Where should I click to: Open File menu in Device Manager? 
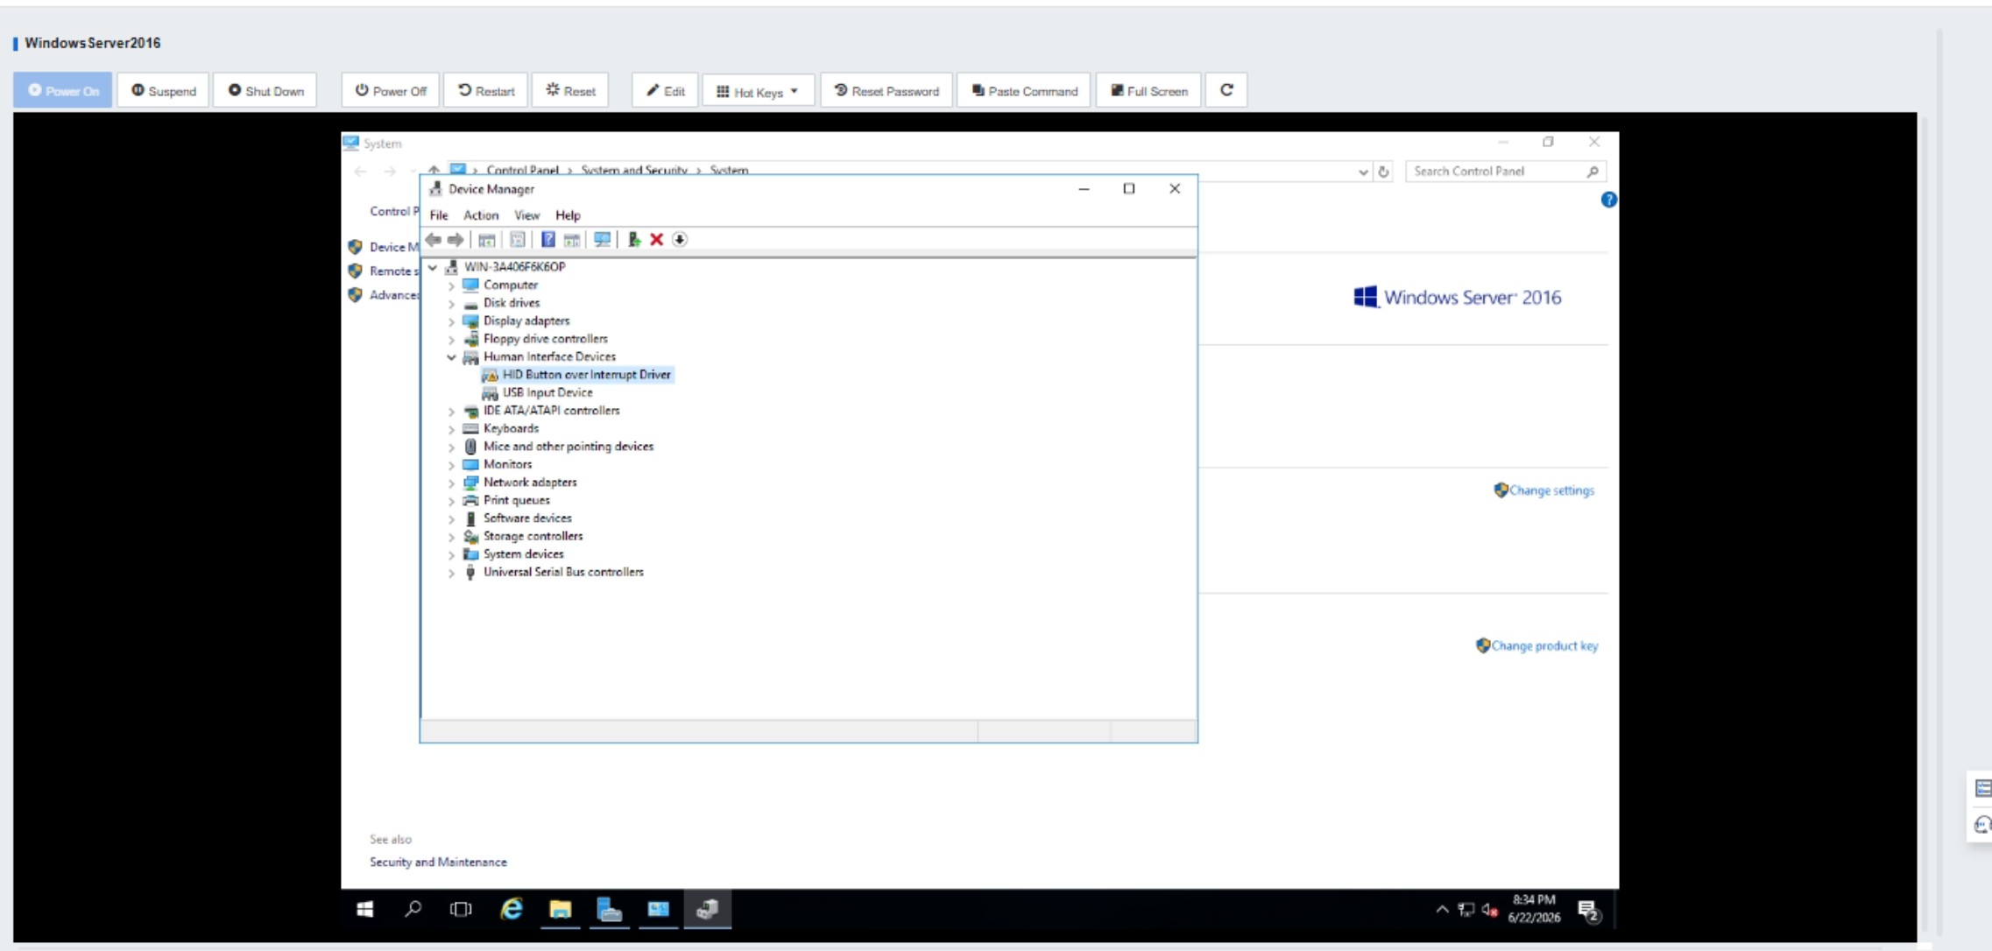click(x=439, y=215)
